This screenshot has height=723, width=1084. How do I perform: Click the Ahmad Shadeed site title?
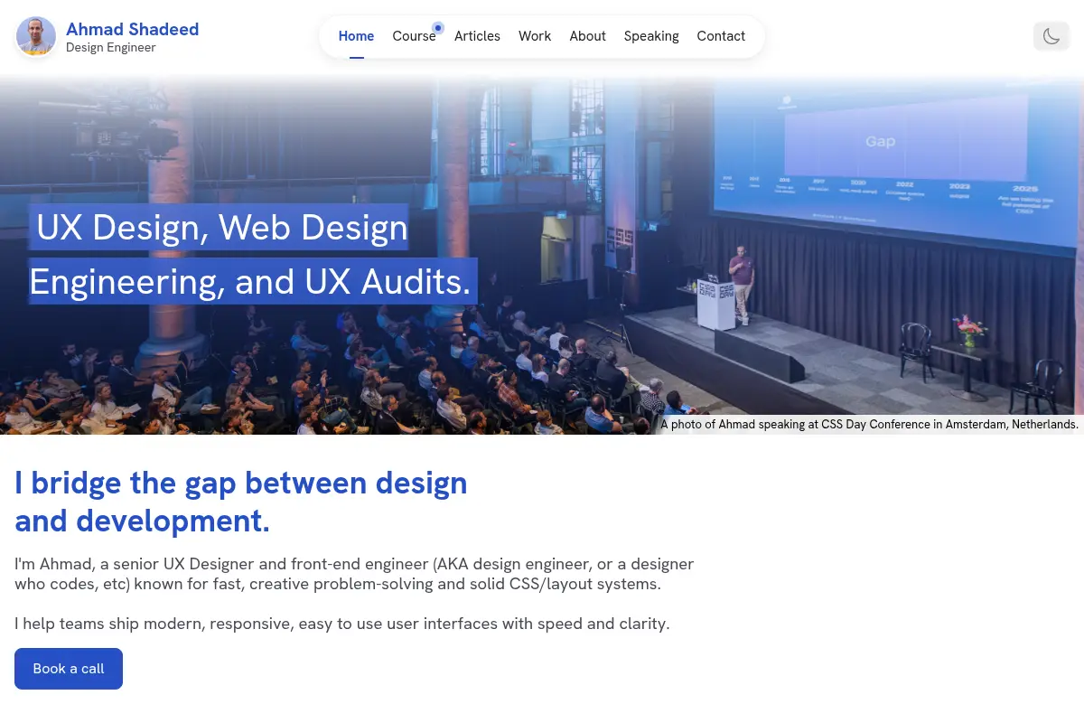133,29
